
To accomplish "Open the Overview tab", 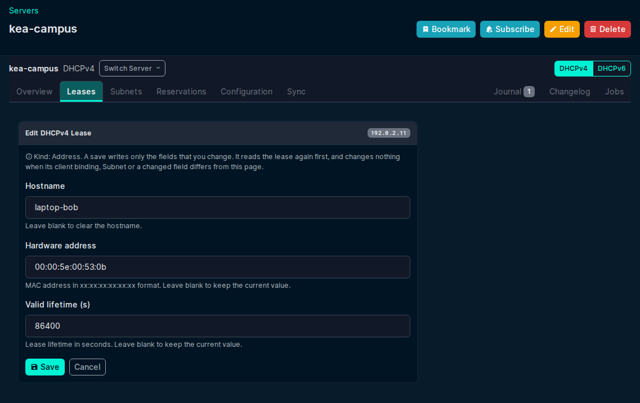I will click(34, 92).
